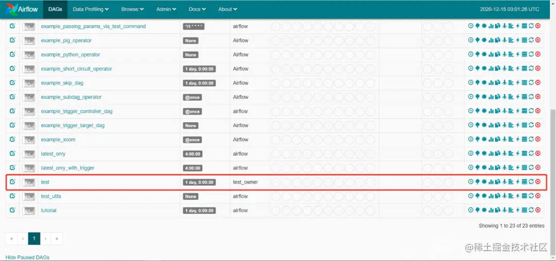Expand the Browse menu

133,9
